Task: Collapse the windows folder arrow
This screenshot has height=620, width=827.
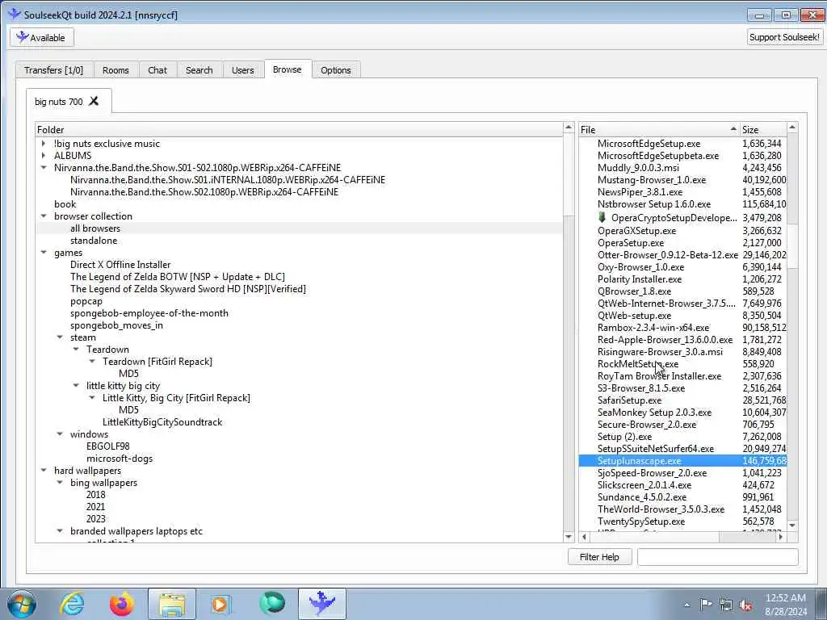Action: (60, 434)
